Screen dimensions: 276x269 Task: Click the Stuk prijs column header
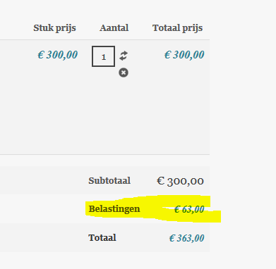(54, 28)
